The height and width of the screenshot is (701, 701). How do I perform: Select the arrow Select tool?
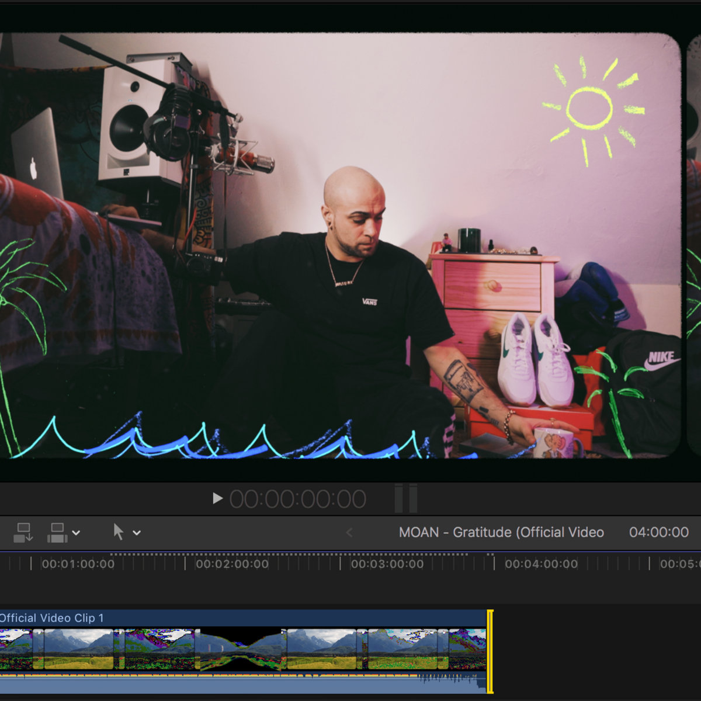tap(119, 532)
